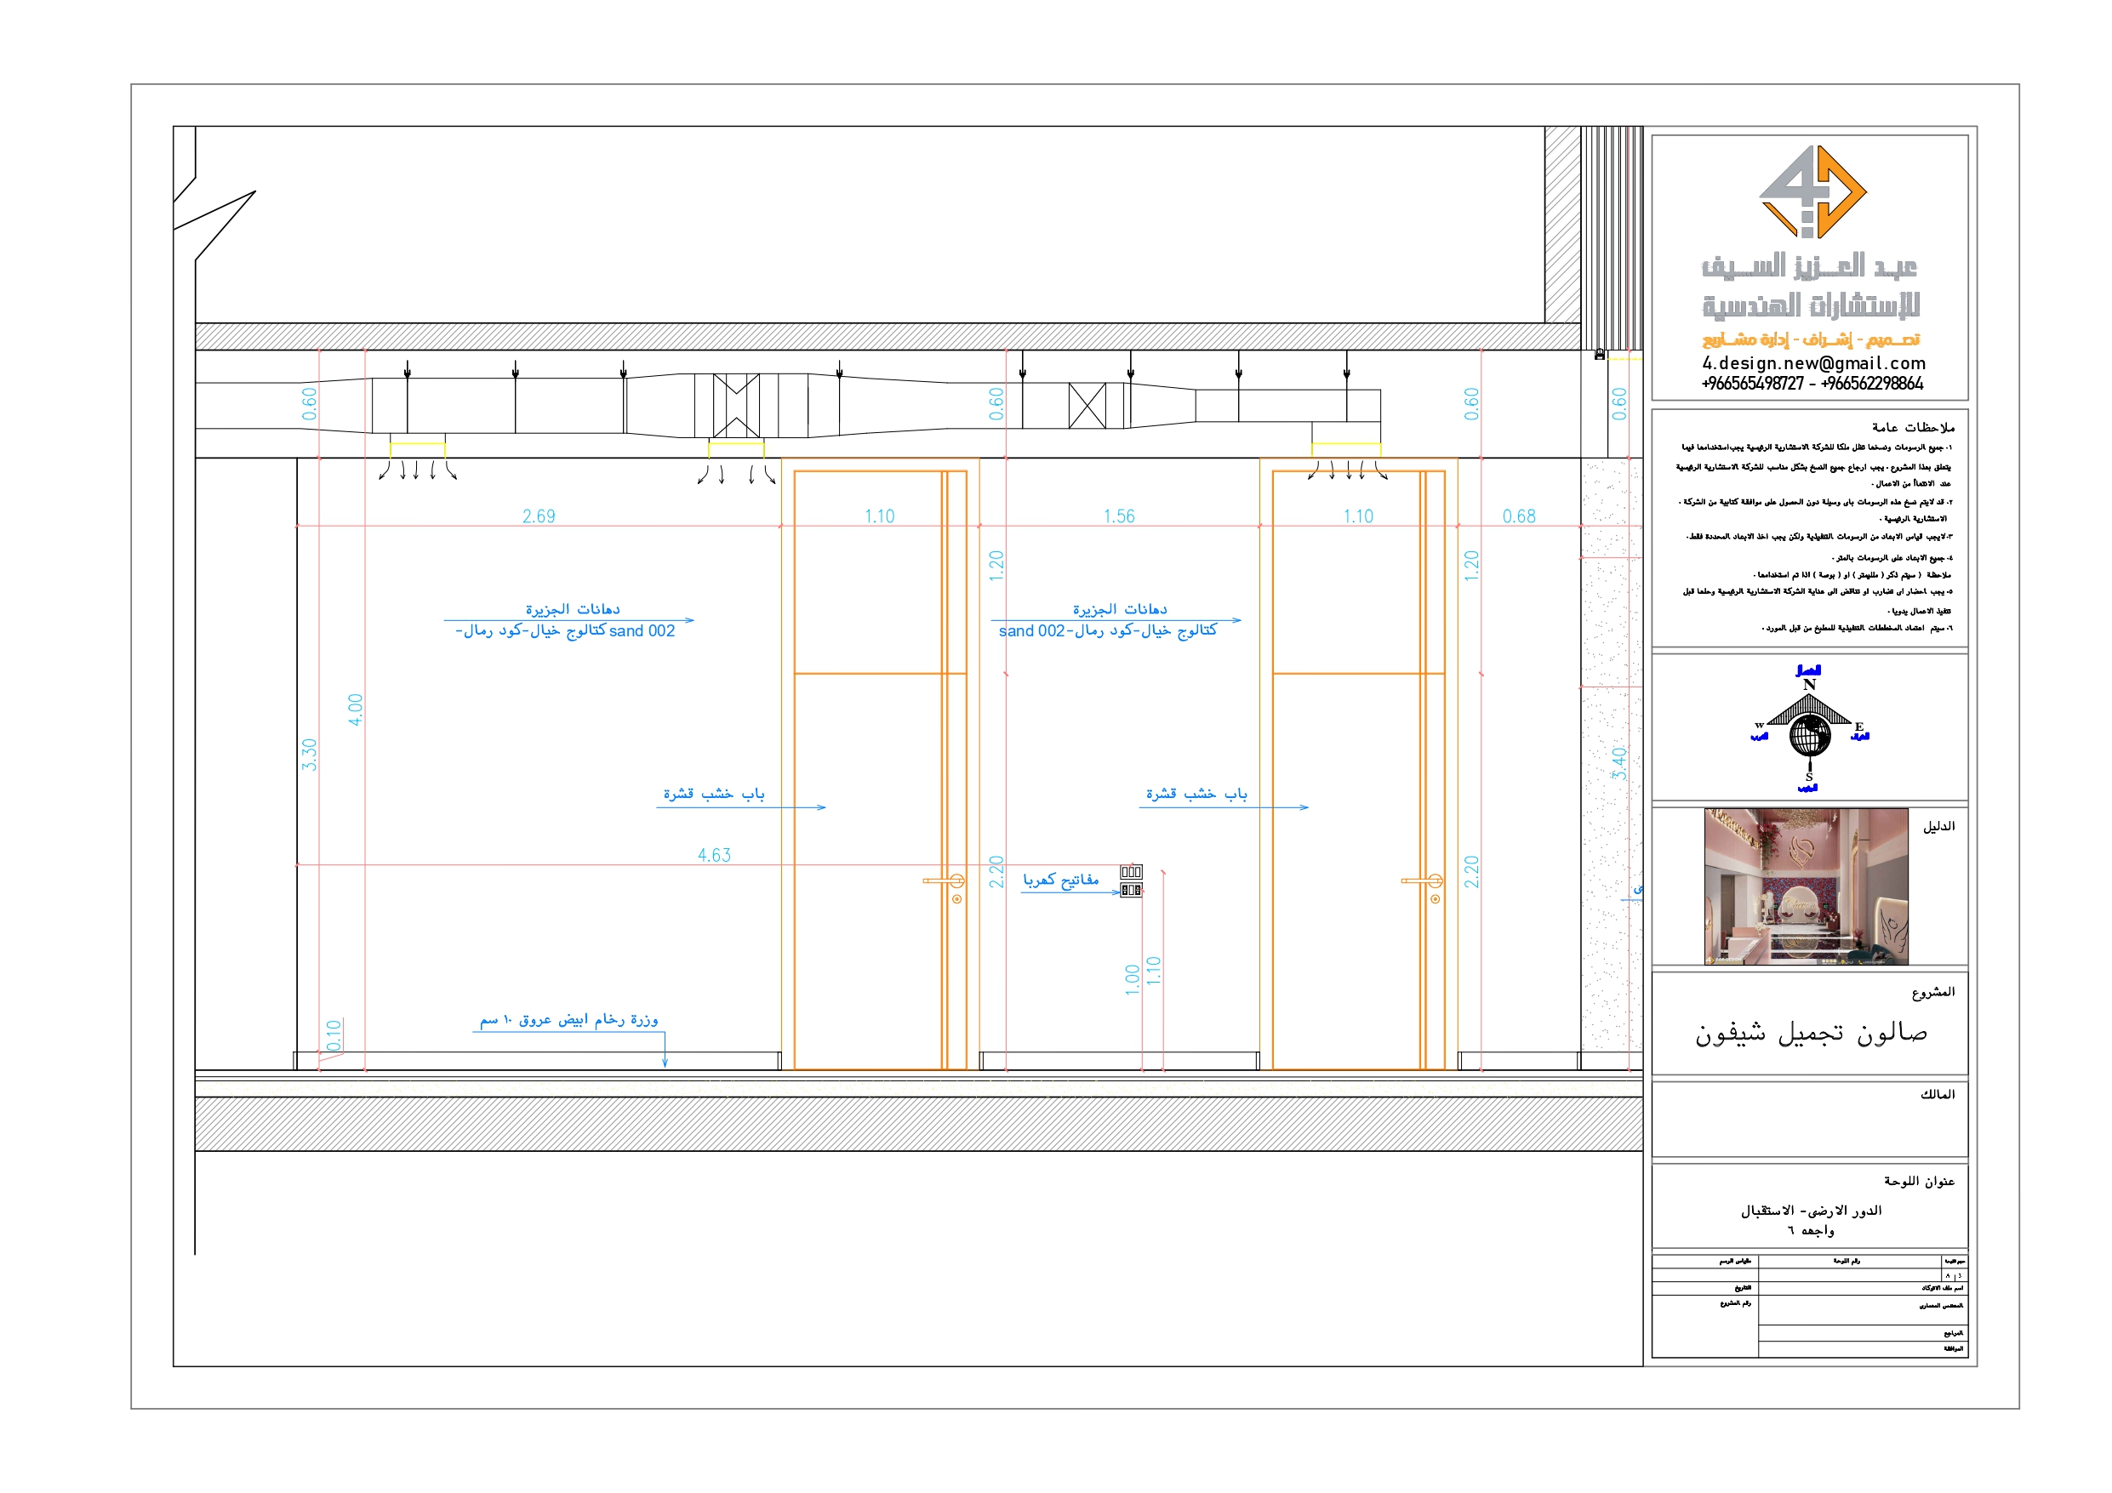Viewport: 2112px width, 1493px height.
Task: Click 'الدور الارضى- الاستقبال' sheet title
Action: click(1810, 1211)
